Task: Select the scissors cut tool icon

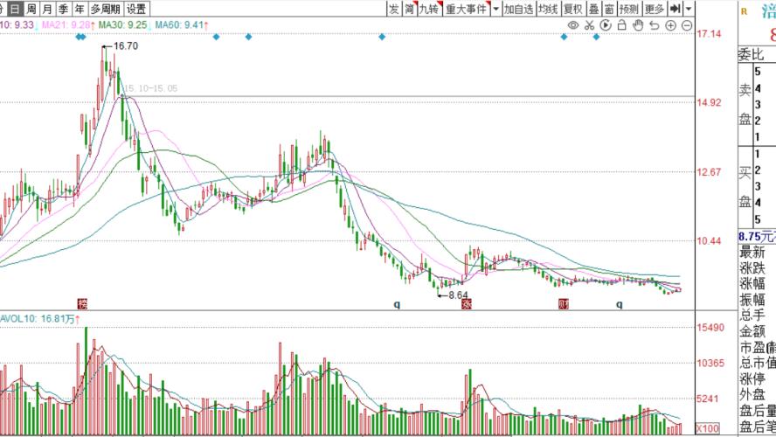Action: (x=589, y=25)
